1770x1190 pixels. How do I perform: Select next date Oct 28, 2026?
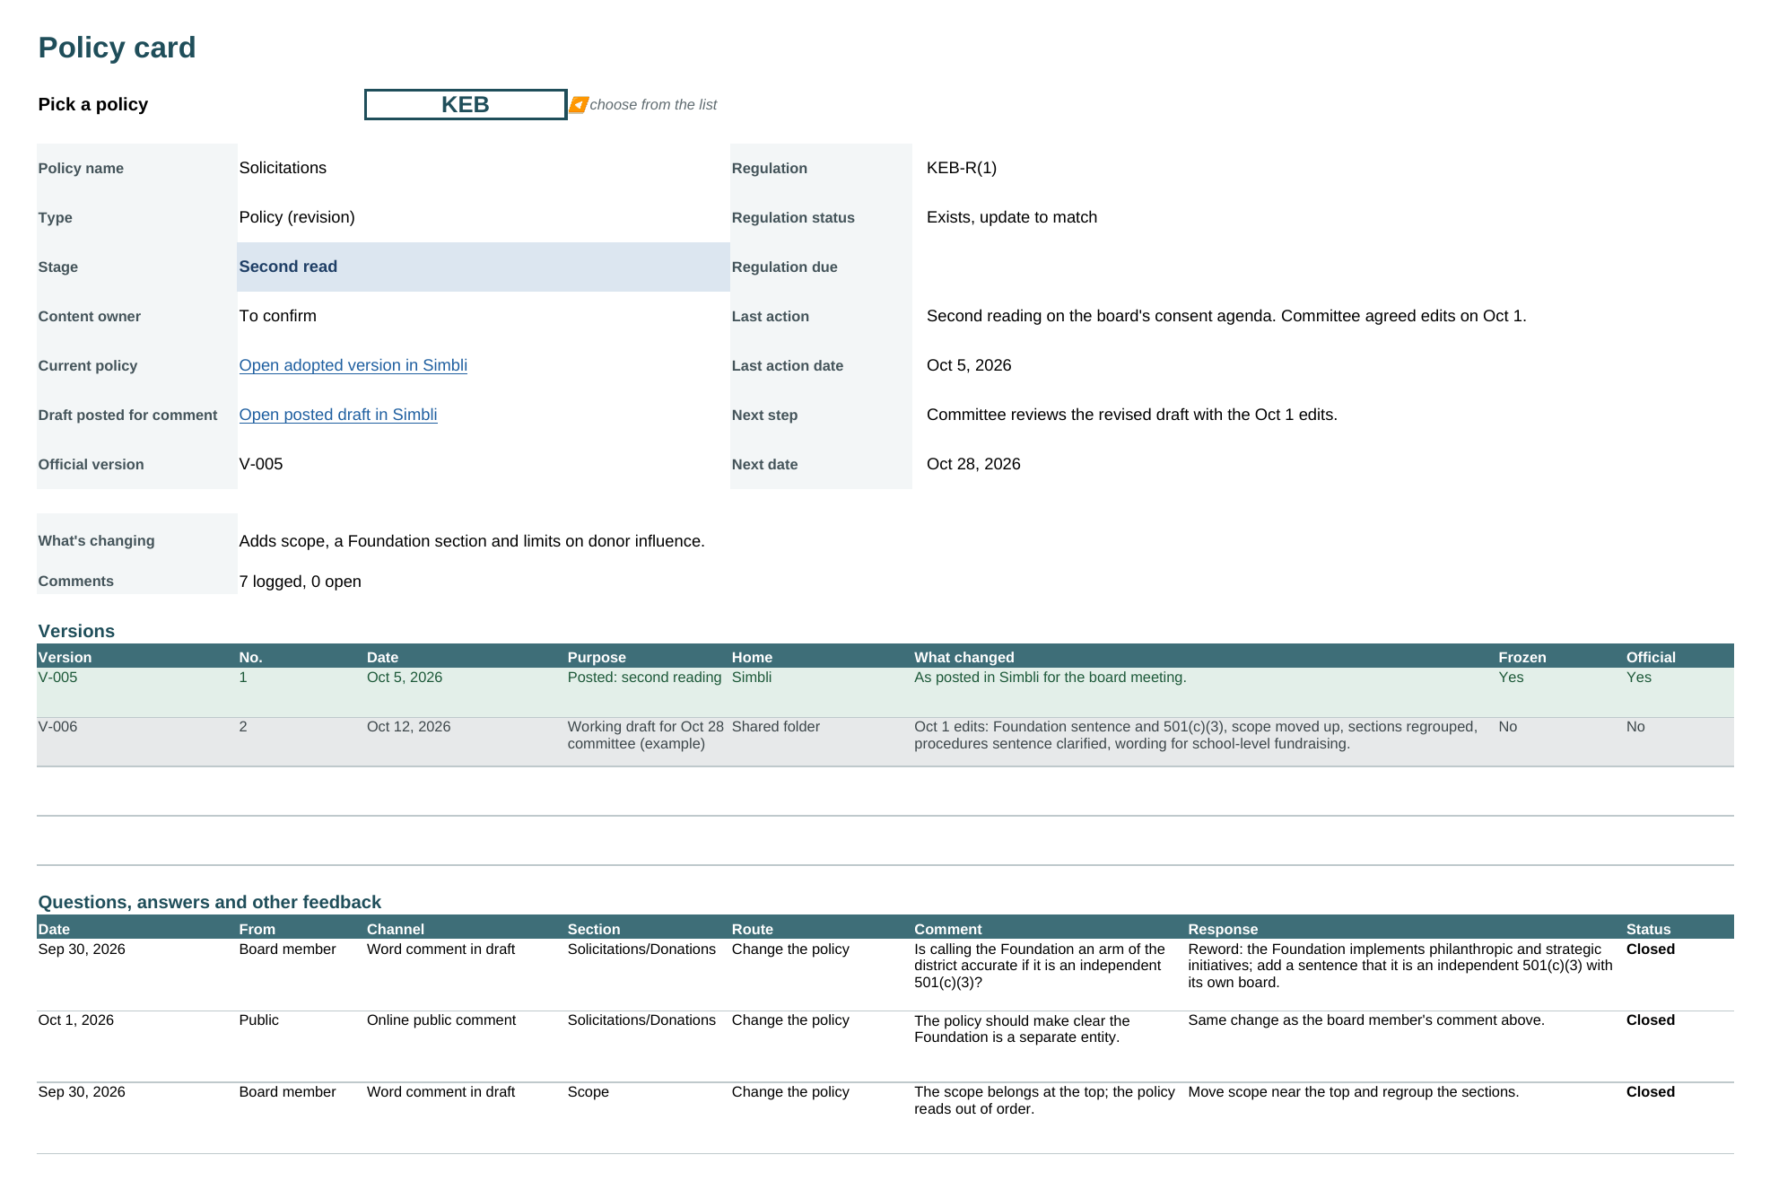(973, 464)
